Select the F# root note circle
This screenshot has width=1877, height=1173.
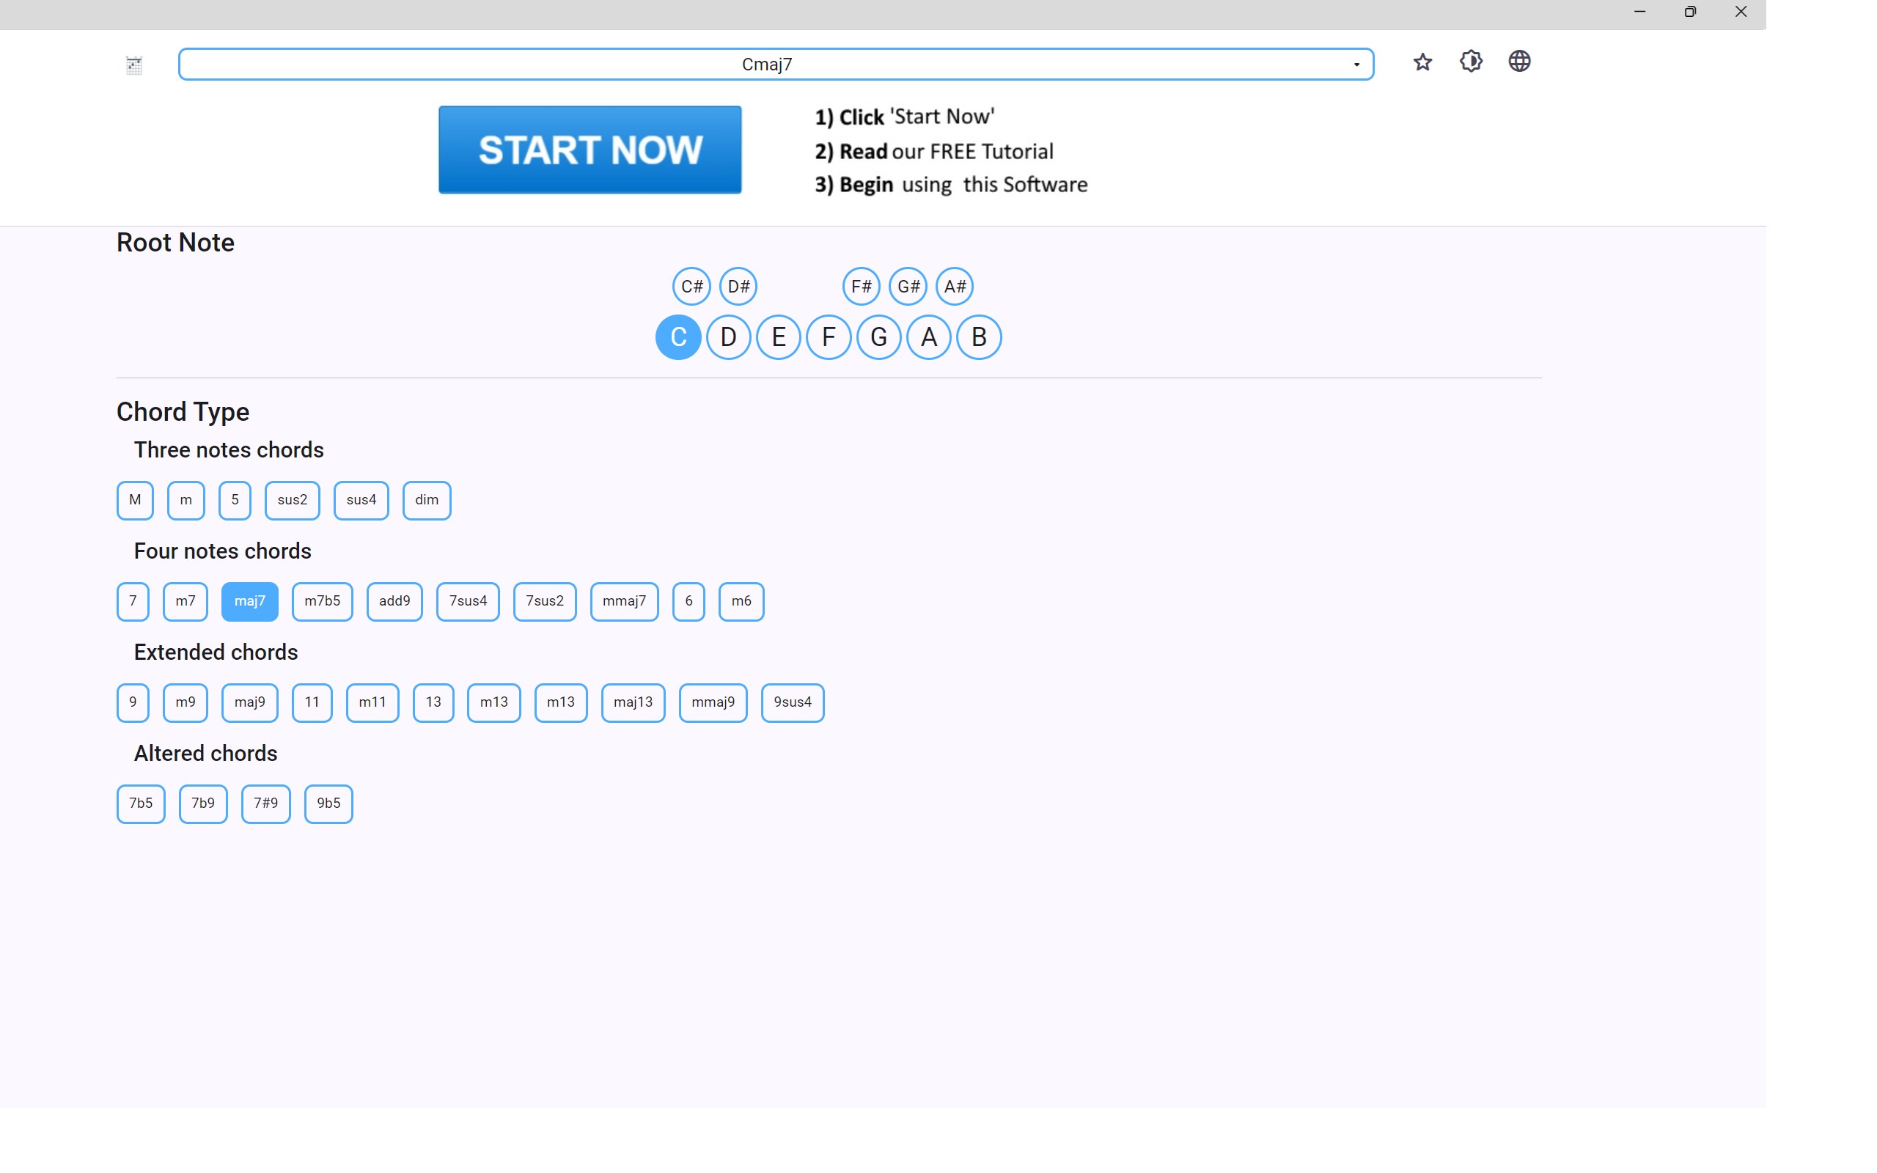861,286
